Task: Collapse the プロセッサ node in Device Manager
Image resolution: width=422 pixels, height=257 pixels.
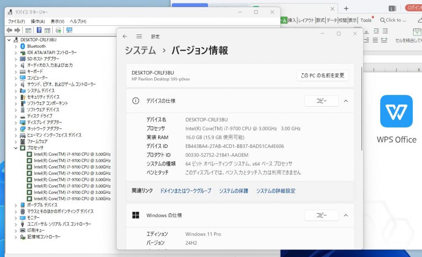Action: coord(16,148)
